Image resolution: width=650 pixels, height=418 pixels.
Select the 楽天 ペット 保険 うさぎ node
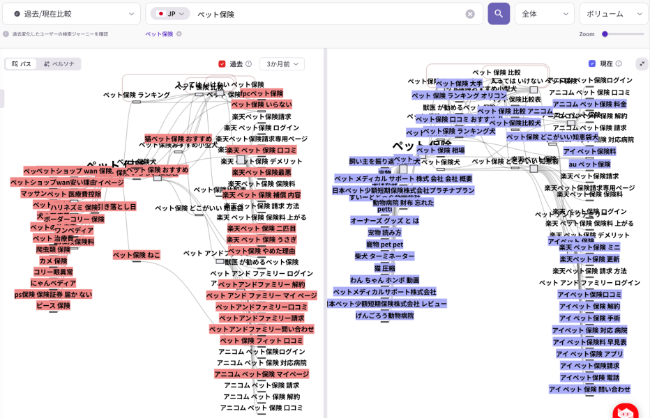tap(262, 240)
